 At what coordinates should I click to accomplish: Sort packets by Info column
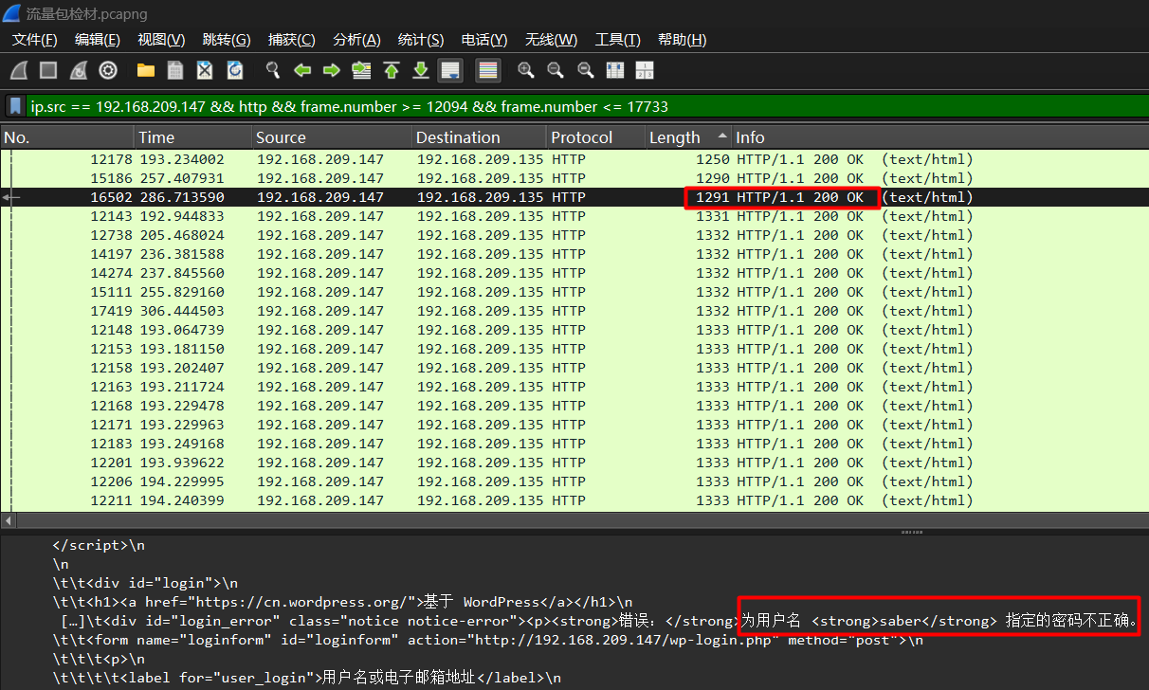(940, 137)
